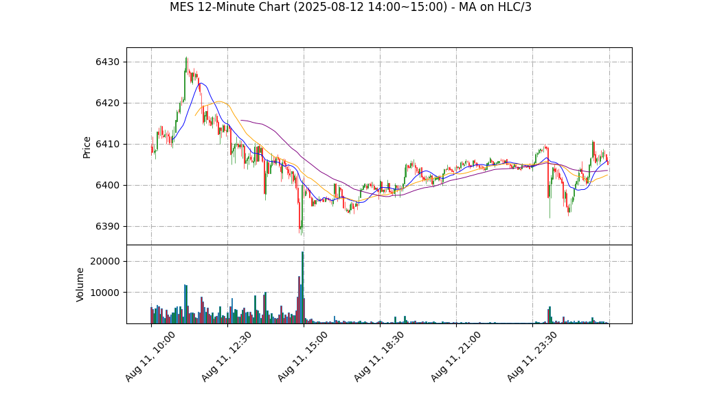Click the 20000 volume tick label
This screenshot has width=702, height=394.
point(105,261)
